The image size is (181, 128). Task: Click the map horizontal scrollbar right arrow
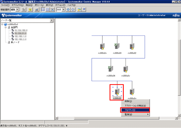176,118
